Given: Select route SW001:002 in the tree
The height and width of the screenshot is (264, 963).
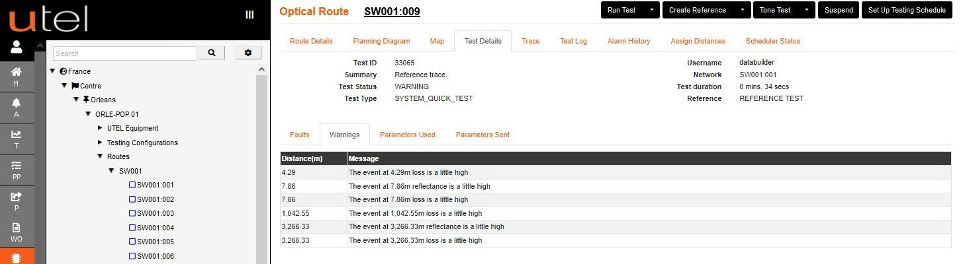Looking at the screenshot, I should [x=155, y=199].
